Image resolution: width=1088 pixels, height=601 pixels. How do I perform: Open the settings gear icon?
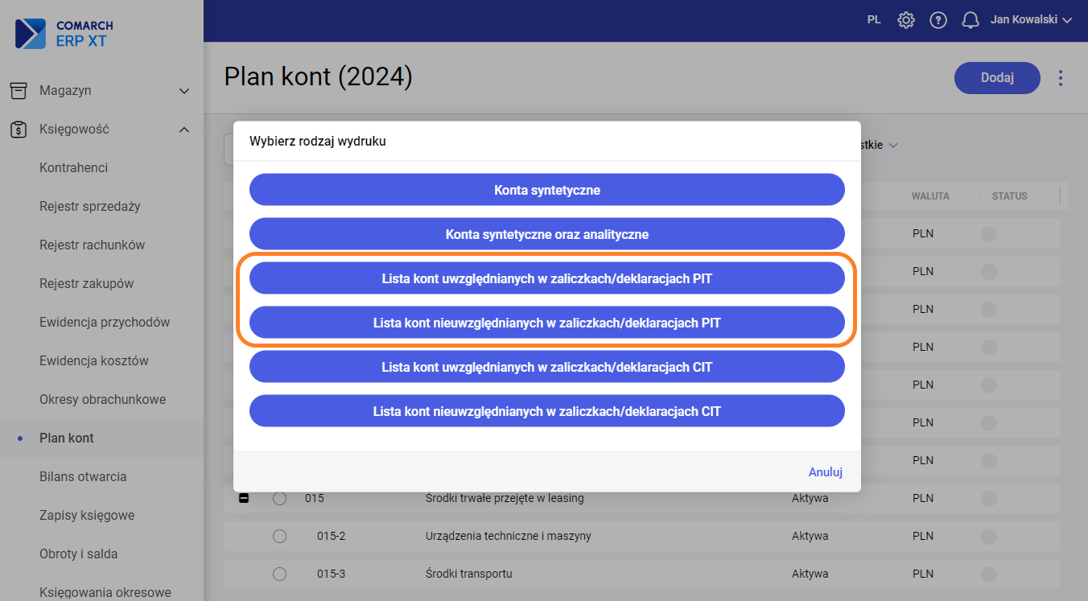(906, 20)
